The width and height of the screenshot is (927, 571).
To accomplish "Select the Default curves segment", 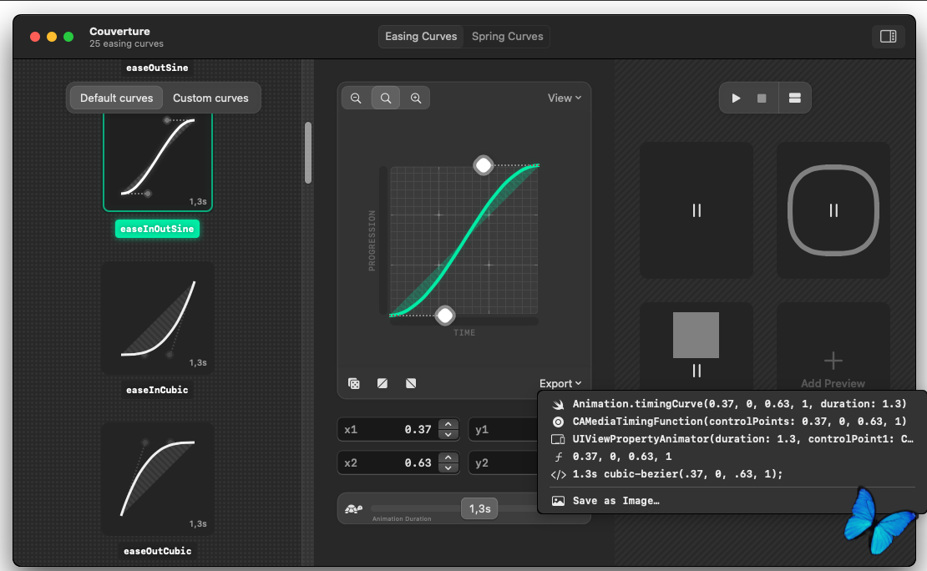I will pyautogui.click(x=117, y=99).
